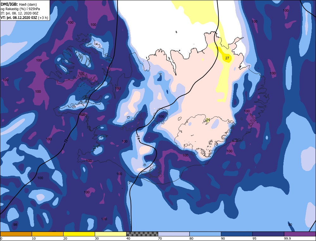Select the bright yellow 20–30 legend swatch
Screen dimensions: 316x241
[x=79, y=234]
